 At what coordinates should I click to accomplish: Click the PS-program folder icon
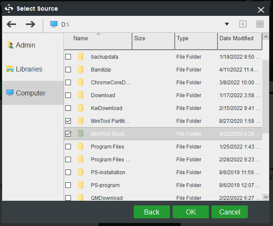click(x=80, y=185)
